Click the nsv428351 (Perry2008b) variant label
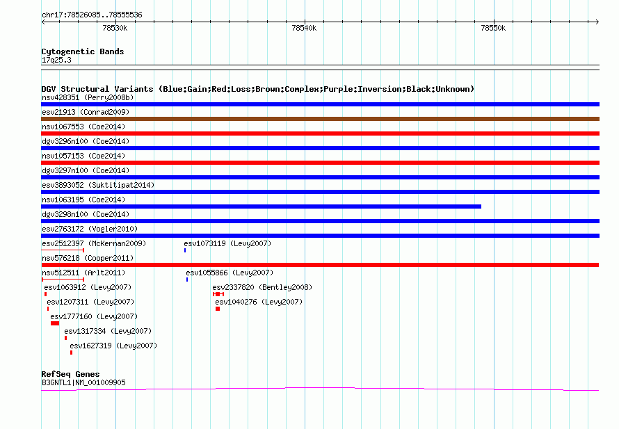This screenshot has height=429, width=619. [x=88, y=97]
